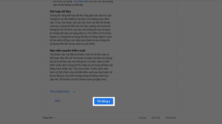
Task: Open the "Tiếng Việt" language dropdown
Action: (49, 118)
